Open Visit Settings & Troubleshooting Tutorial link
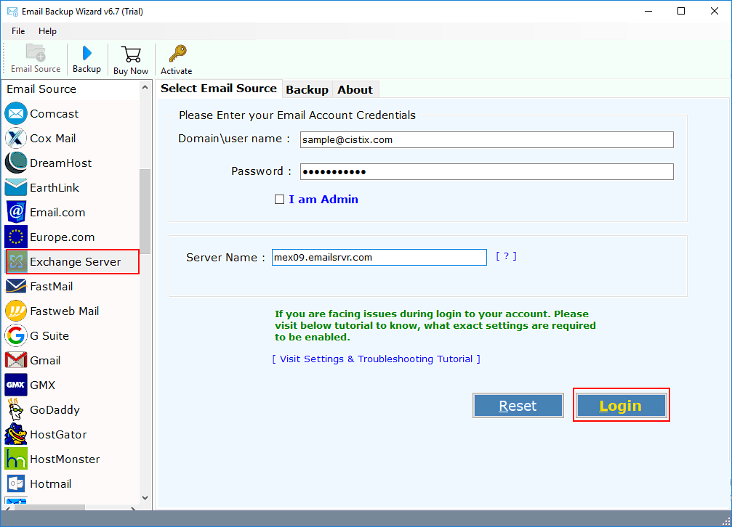This screenshot has height=527, width=732. click(x=376, y=359)
